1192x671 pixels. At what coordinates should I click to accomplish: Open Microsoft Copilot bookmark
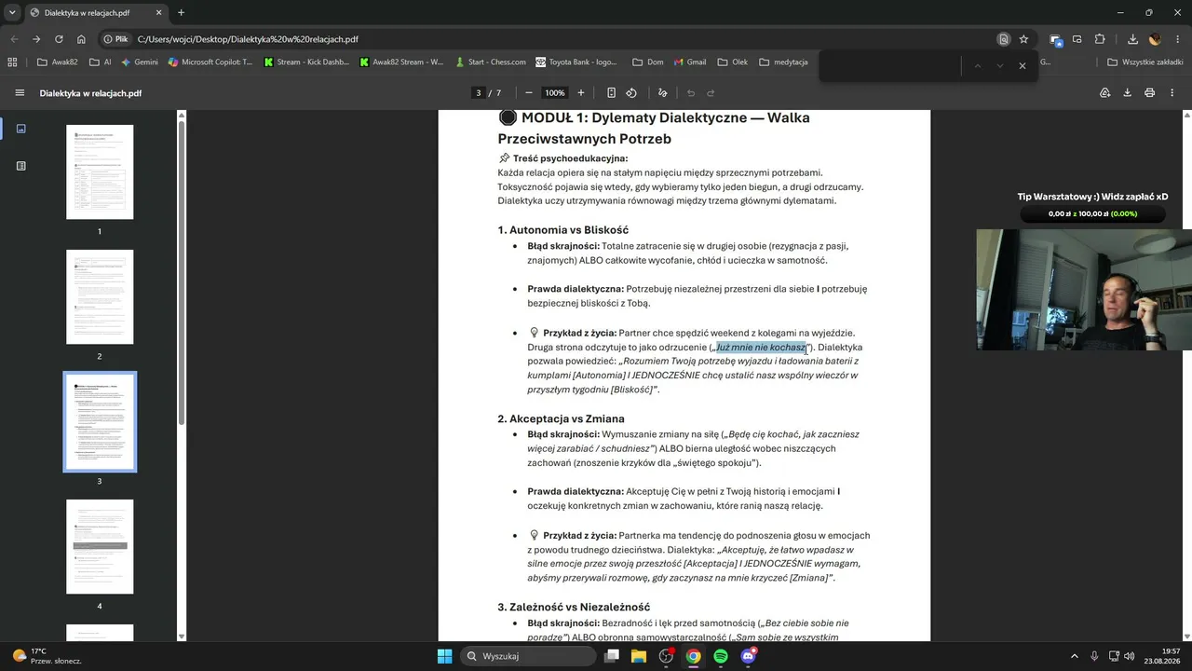point(210,62)
